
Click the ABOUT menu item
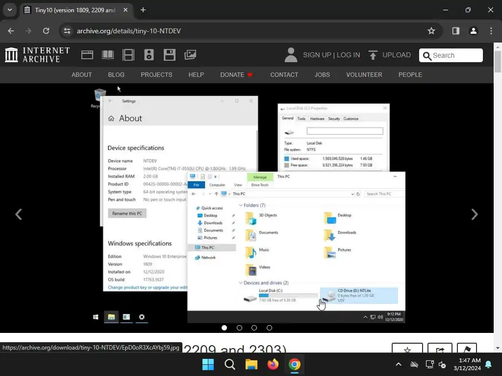(82, 75)
